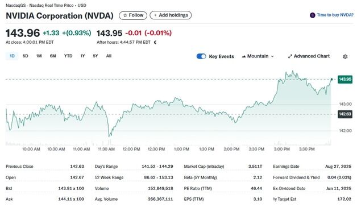Click the Beta (5Y Monthly) value 2.12
The height and width of the screenshot is (207, 357).
[x=258, y=177]
